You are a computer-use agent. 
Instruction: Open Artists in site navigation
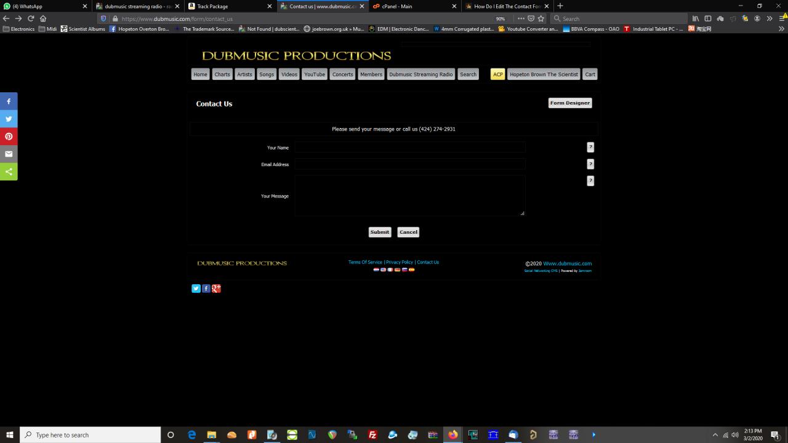coord(244,74)
